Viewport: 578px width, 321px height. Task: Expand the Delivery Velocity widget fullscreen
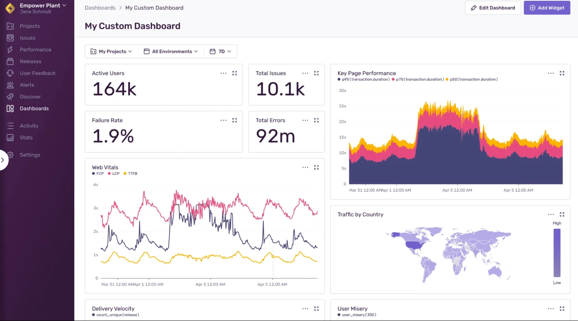click(x=316, y=309)
